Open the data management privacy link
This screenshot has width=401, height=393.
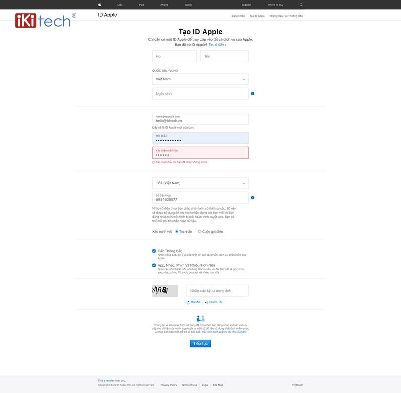(224, 332)
